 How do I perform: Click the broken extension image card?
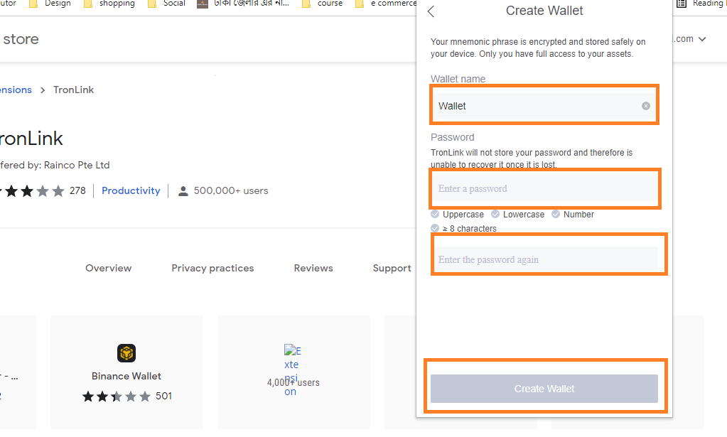[x=294, y=371]
